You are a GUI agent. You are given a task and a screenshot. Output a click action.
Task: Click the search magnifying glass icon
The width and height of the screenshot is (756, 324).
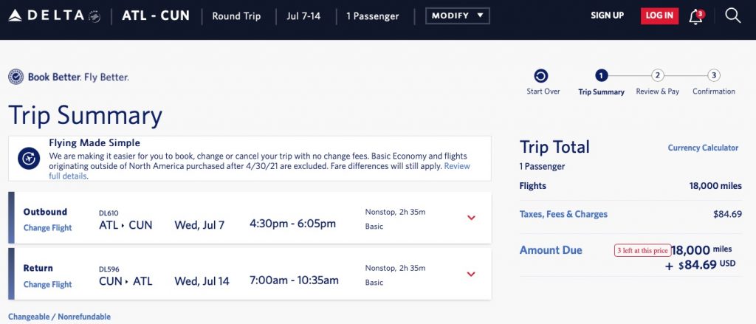coord(732,15)
